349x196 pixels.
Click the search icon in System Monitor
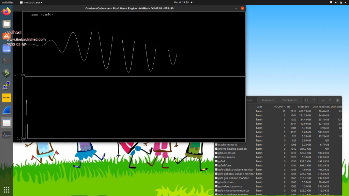tap(307, 100)
